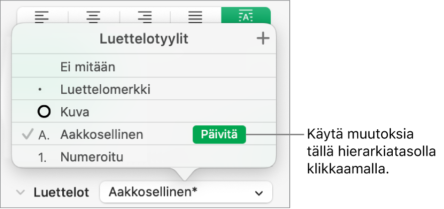Screen dimensions: 444x209
Task: Click the checkmark beside Aakkosellinen
Action: [29, 135]
